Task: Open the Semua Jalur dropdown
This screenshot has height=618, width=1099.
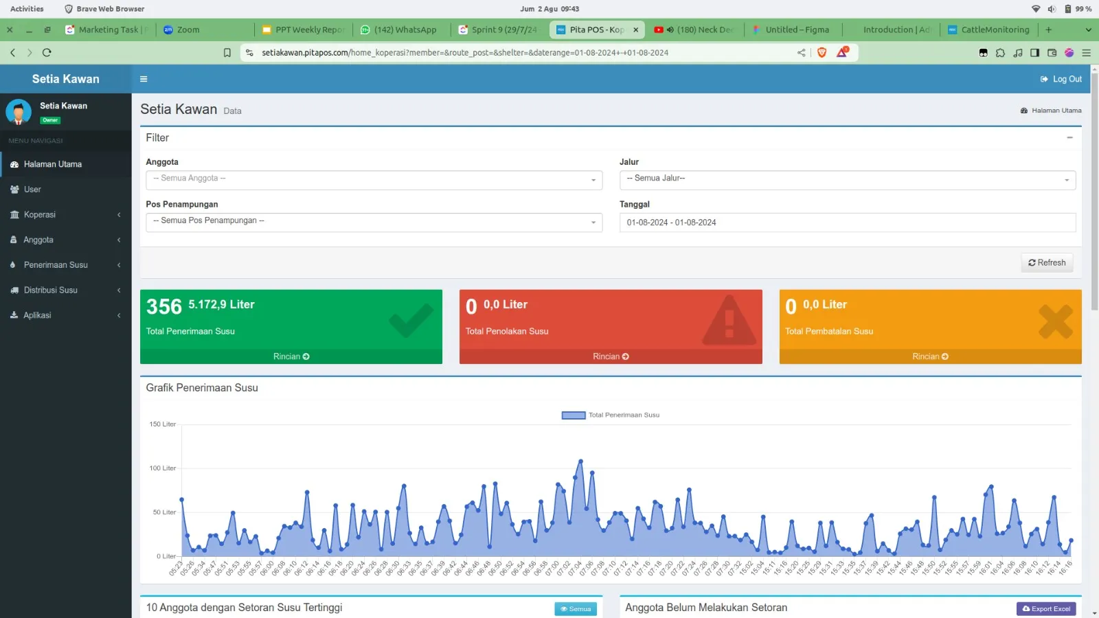Action: point(847,180)
